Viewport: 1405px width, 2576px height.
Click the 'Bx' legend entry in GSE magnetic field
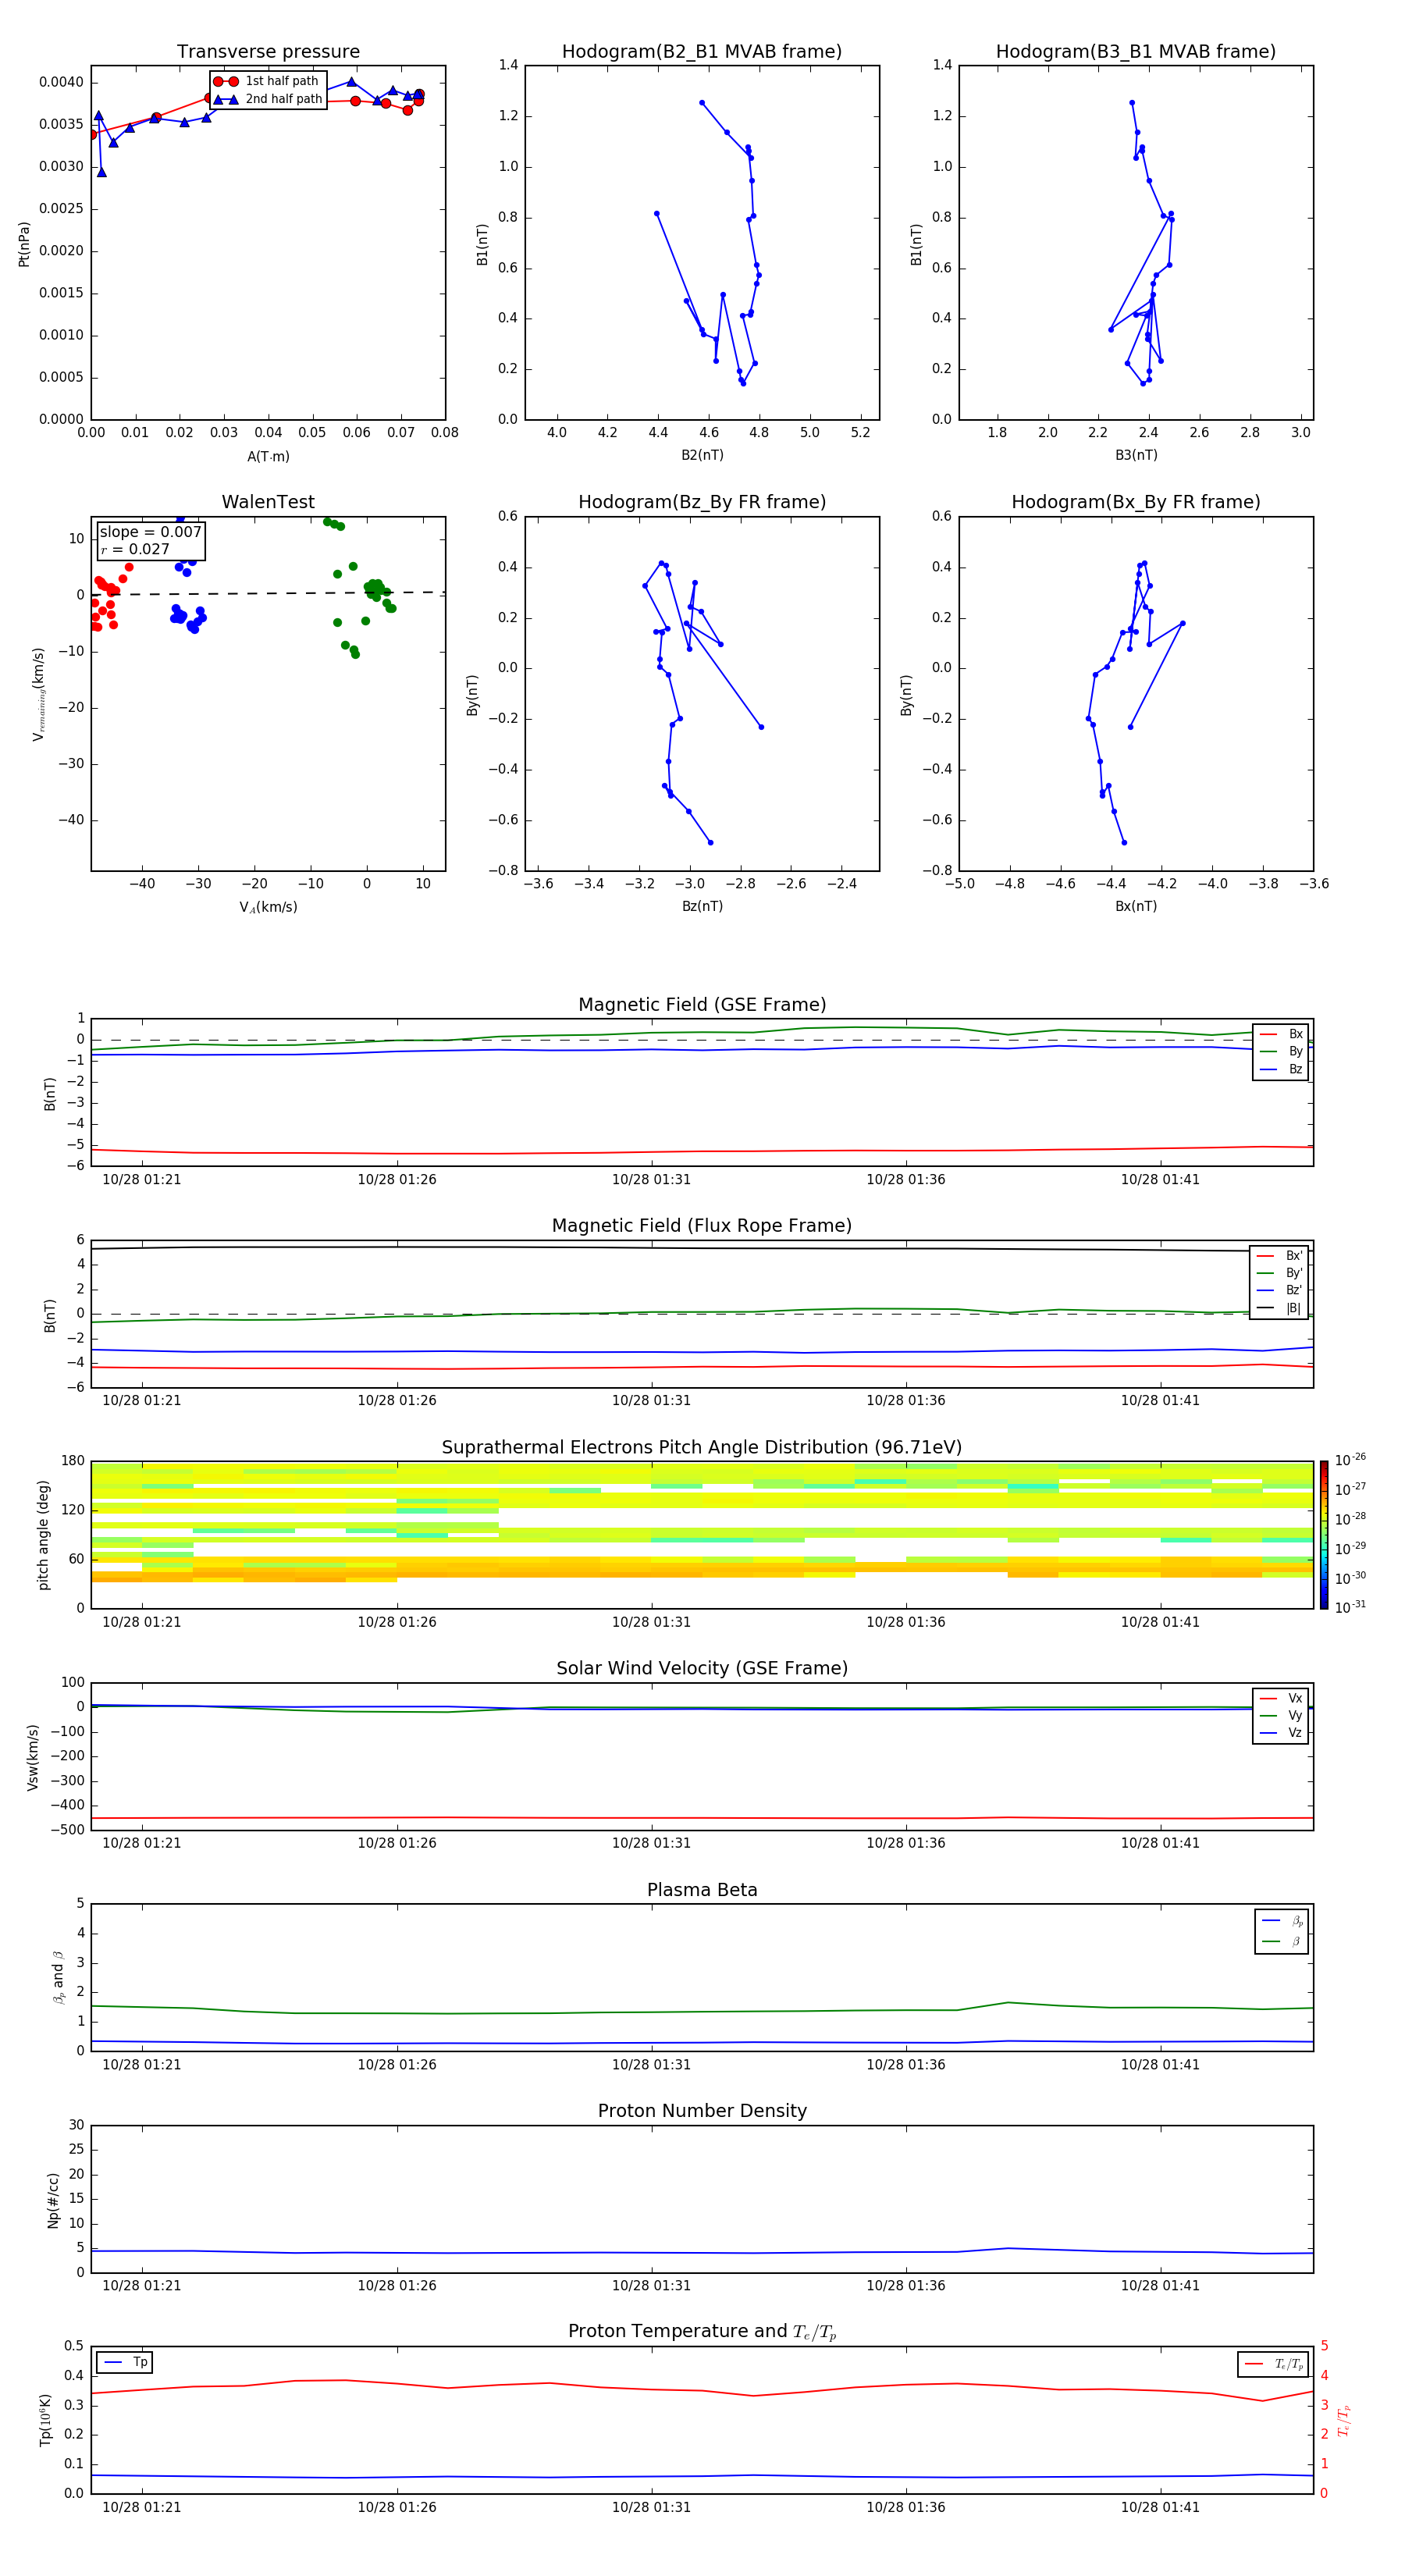click(x=1281, y=1034)
